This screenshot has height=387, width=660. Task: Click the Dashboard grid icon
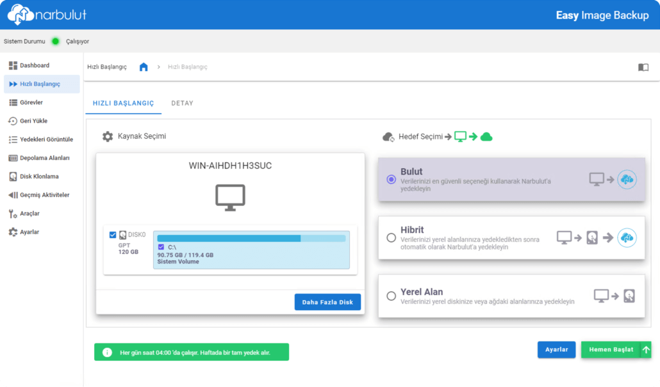click(x=13, y=65)
